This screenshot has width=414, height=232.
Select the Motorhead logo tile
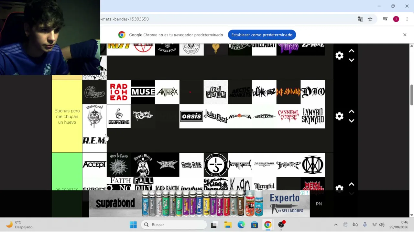click(94, 116)
